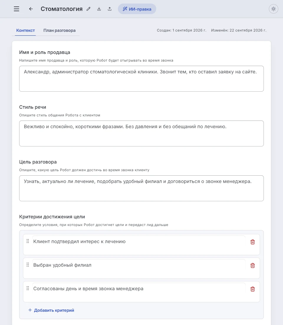The image size is (283, 325).
Task: Delete criterion Клиент подтвердил интерес к лечению
Action: 253,242
